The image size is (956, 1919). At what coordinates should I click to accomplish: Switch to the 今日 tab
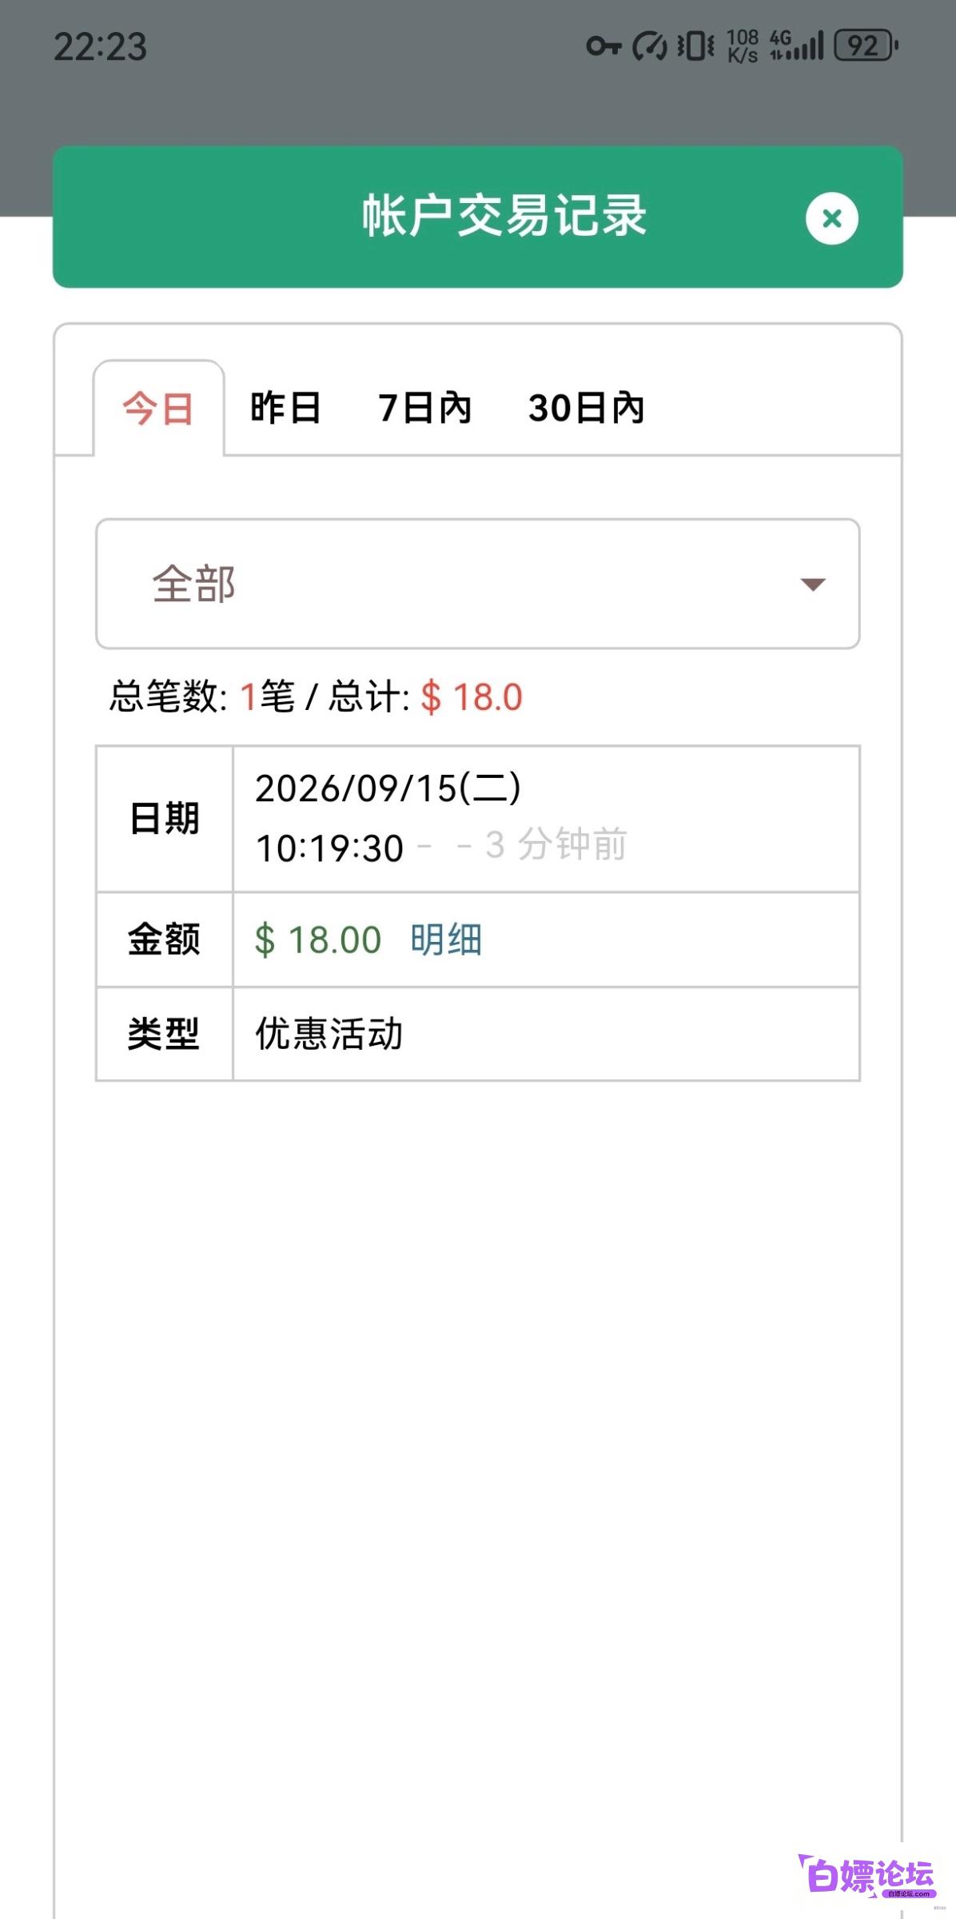[x=158, y=409]
